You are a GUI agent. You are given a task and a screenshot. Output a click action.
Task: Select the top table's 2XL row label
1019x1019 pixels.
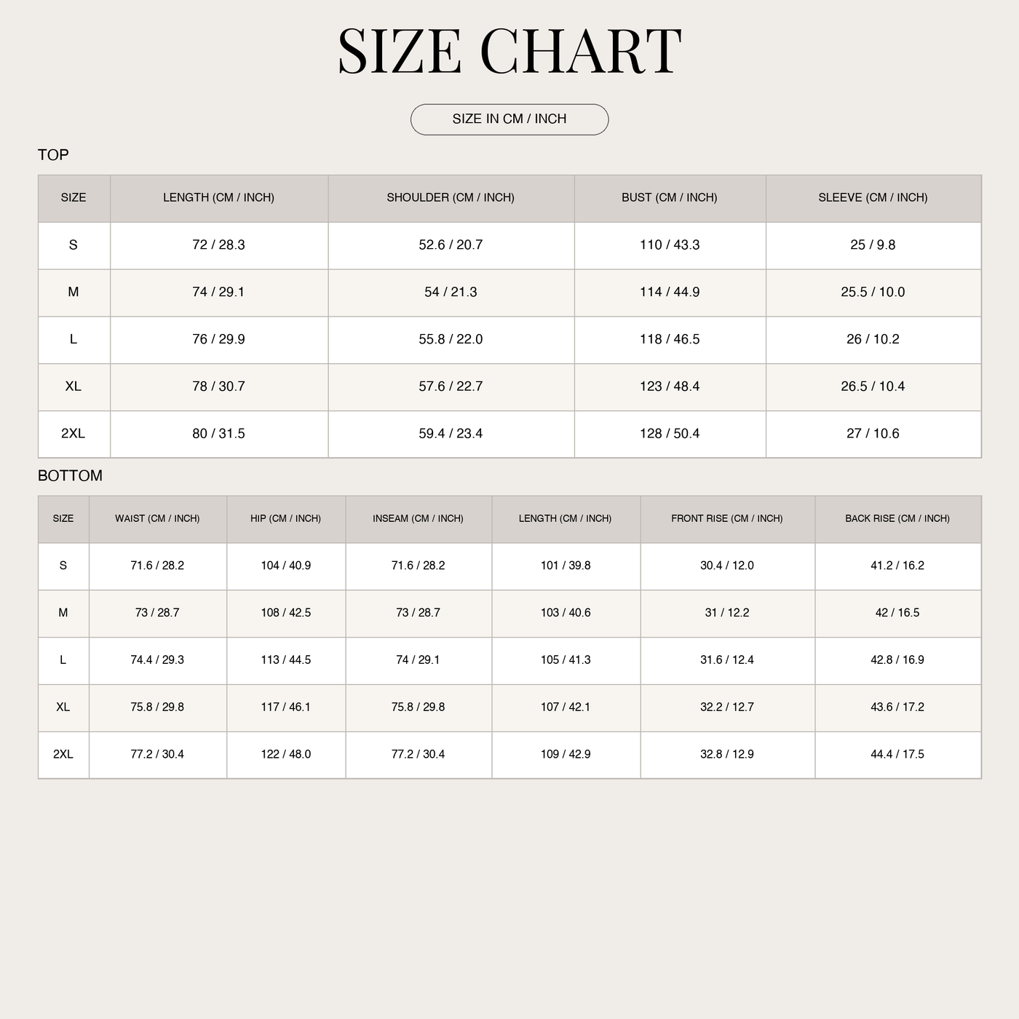tap(74, 434)
